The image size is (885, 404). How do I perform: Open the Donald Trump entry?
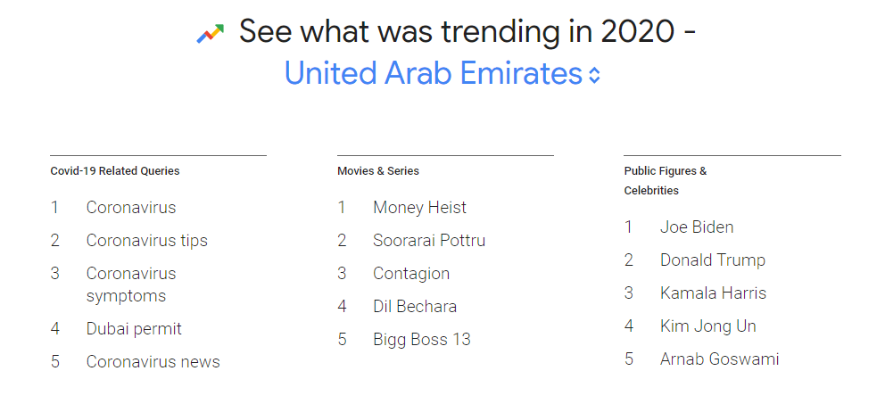pyautogui.click(x=713, y=260)
